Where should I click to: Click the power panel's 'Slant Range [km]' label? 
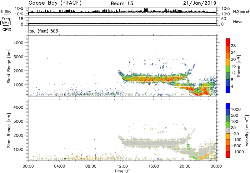(x=9, y=66)
